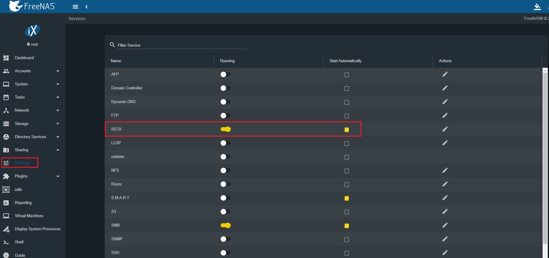
Task: Edit the iSCSI service configuration
Action: click(x=445, y=129)
